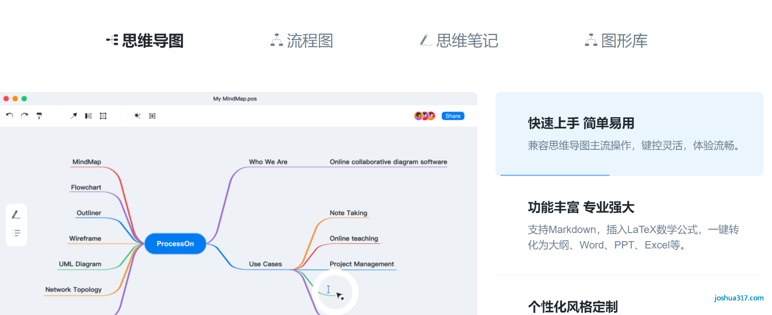The image size is (772, 315).
Task: Click the 功能丰富 专业强大 feature heading
Action: click(581, 207)
